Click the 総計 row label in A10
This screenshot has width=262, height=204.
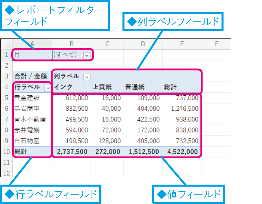[x=20, y=151]
